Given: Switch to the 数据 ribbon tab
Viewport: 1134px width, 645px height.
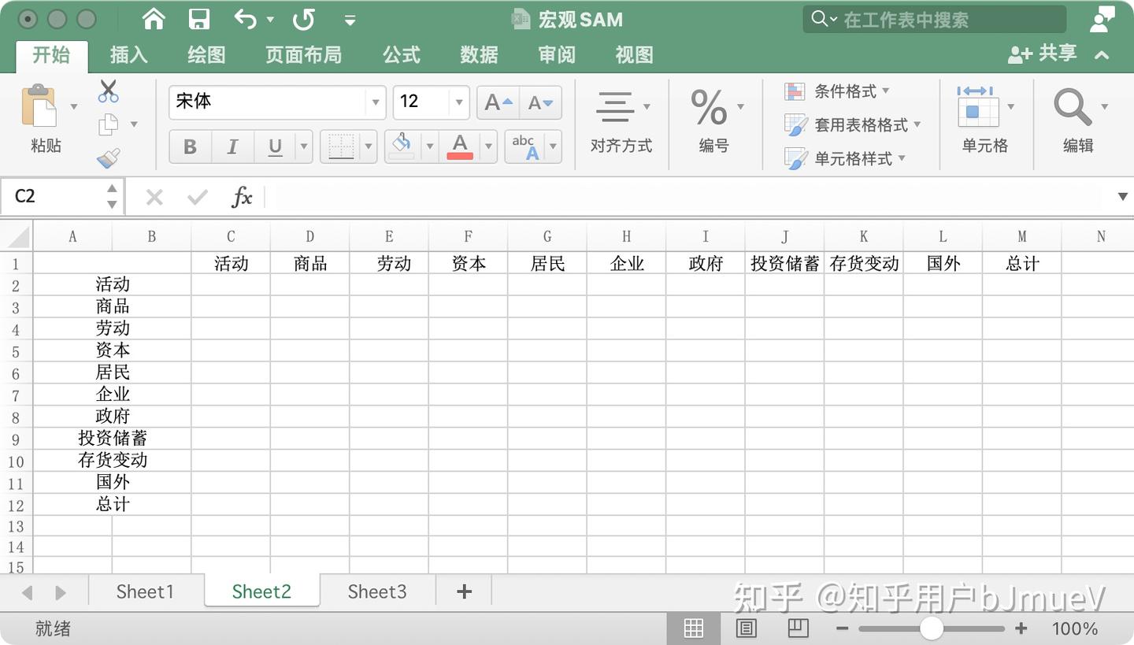Looking at the screenshot, I should 478,55.
